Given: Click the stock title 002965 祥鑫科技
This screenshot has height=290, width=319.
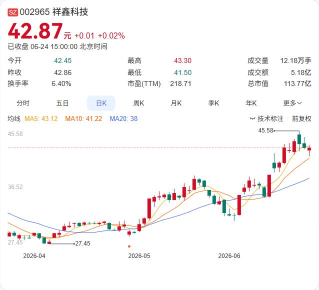Looking at the screenshot, I should pos(54,12).
